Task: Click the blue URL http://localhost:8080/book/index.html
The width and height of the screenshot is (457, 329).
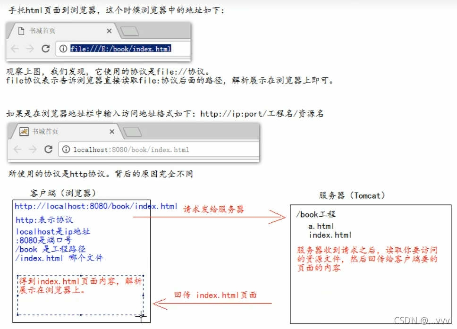Action: [96, 206]
